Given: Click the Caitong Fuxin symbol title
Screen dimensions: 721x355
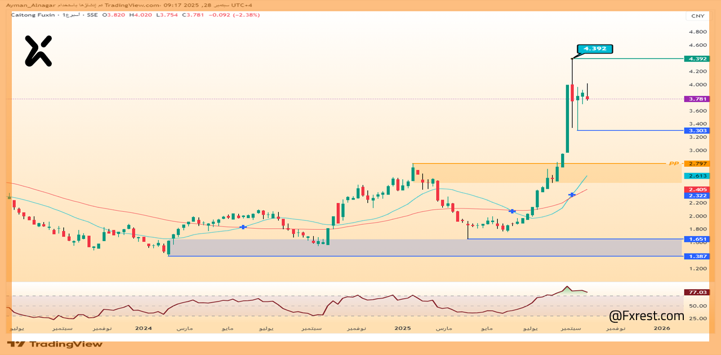Looking at the screenshot, I should tap(33, 15).
